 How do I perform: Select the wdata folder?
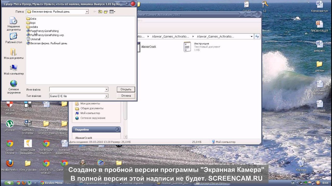click(x=32, y=27)
